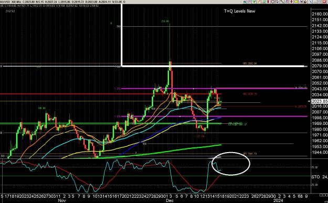Click the 2043.00 price scale label
This screenshot has width=328, height=203.
click(x=320, y=89)
